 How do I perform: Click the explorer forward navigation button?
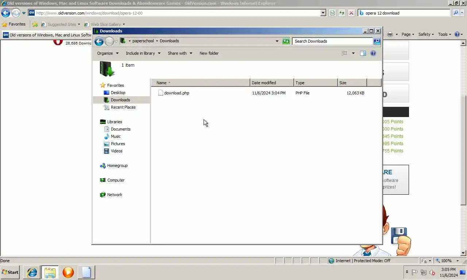[109, 41]
